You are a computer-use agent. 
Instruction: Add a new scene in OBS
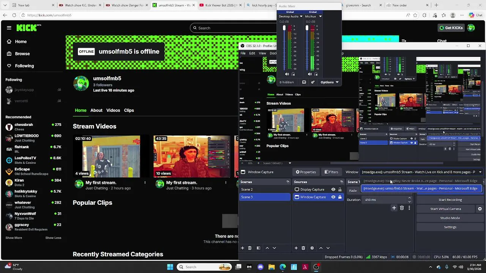242,248
